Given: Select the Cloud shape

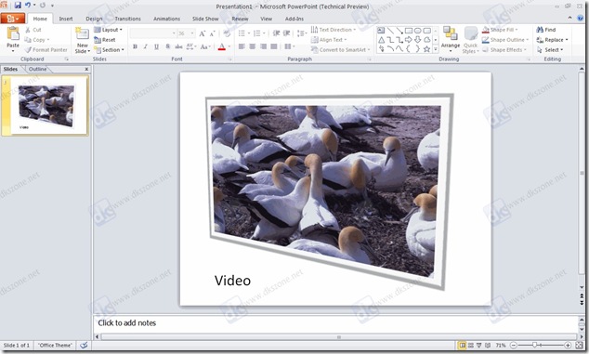Looking at the screenshot, I should click(427, 40).
